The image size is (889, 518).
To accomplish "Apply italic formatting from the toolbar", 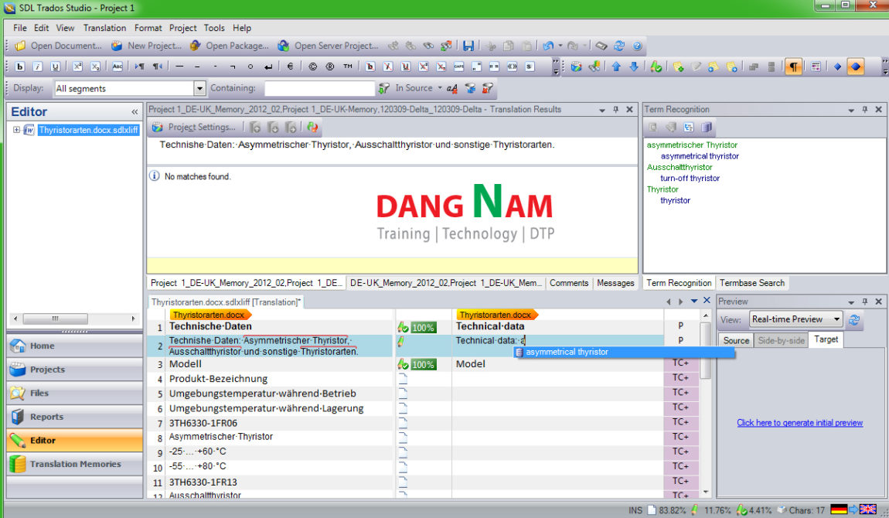I will pos(37,66).
